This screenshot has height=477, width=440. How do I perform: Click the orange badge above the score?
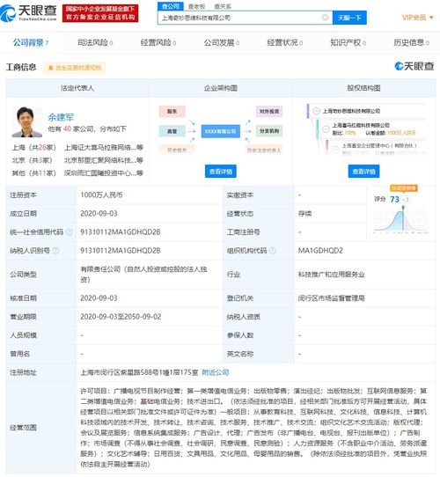(404, 188)
